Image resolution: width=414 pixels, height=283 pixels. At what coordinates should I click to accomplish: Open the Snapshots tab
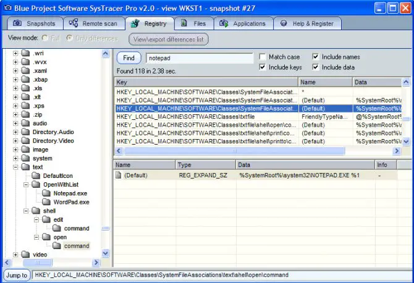(x=35, y=23)
